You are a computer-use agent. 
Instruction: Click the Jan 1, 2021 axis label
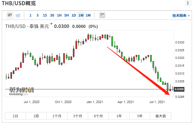(95, 102)
